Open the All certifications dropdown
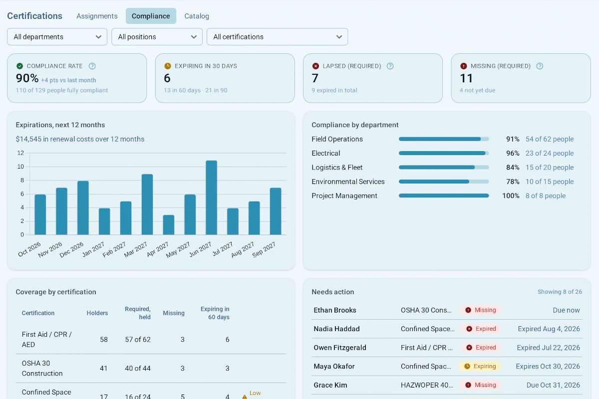 [277, 37]
